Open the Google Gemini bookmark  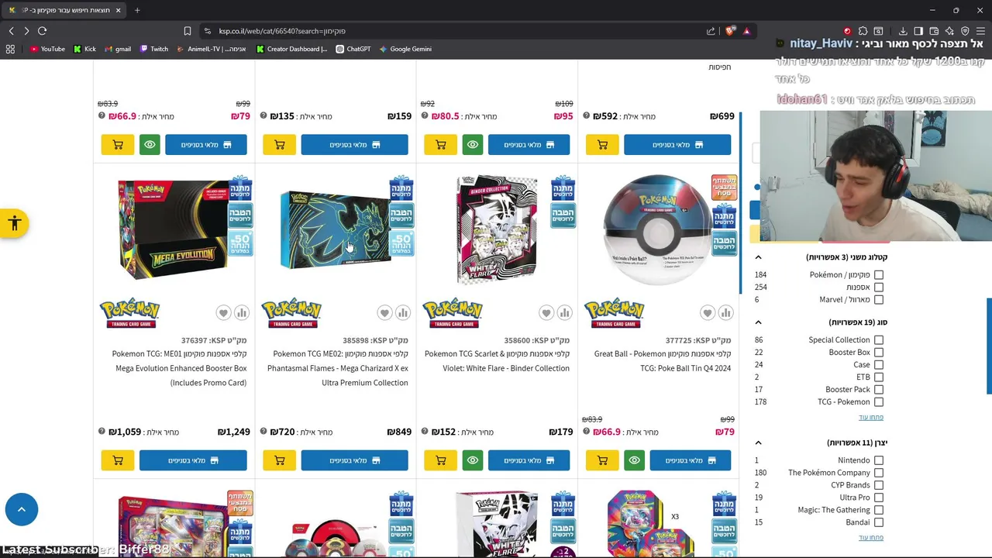[x=405, y=49]
